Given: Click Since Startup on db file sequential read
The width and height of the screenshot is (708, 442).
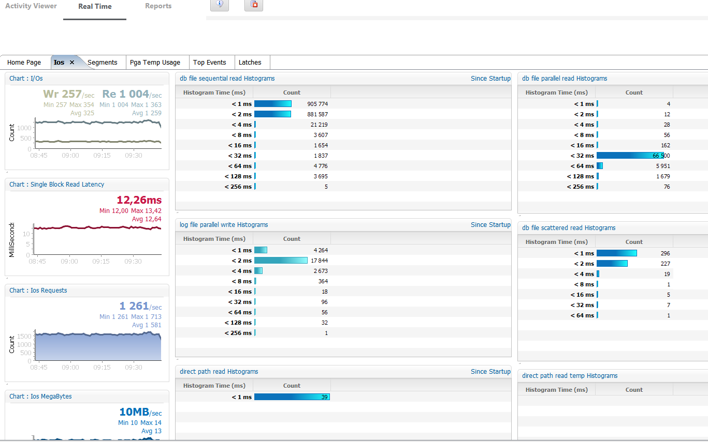Looking at the screenshot, I should point(490,79).
